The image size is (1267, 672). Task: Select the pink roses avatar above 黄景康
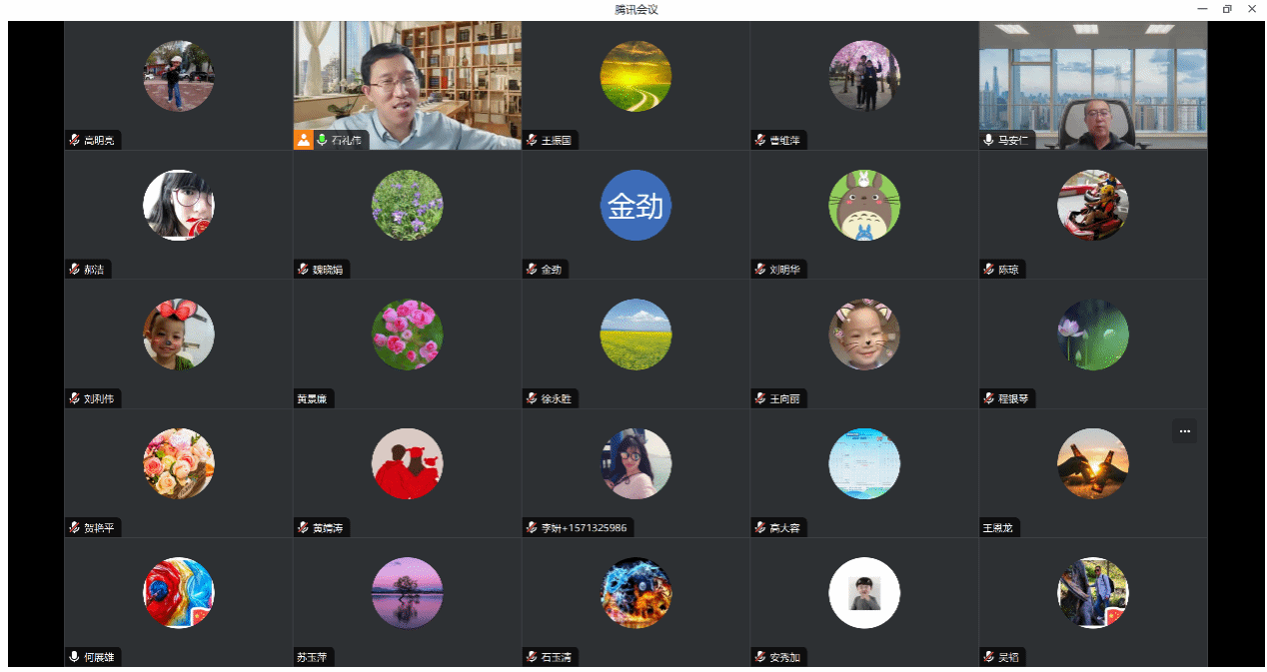coord(407,335)
